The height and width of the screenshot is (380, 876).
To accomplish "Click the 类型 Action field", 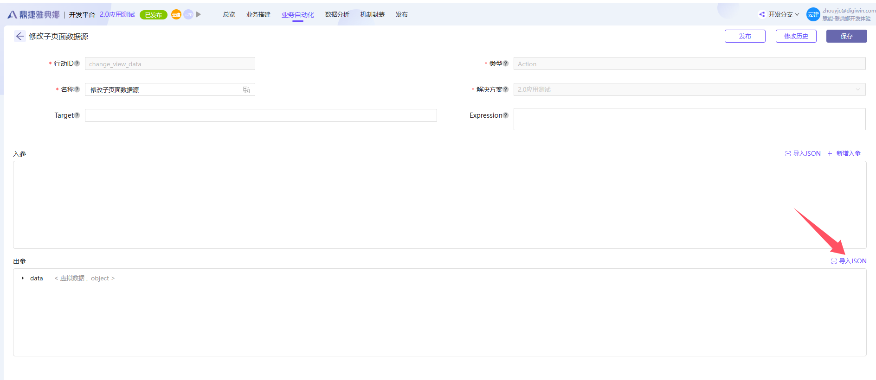I will pyautogui.click(x=689, y=63).
